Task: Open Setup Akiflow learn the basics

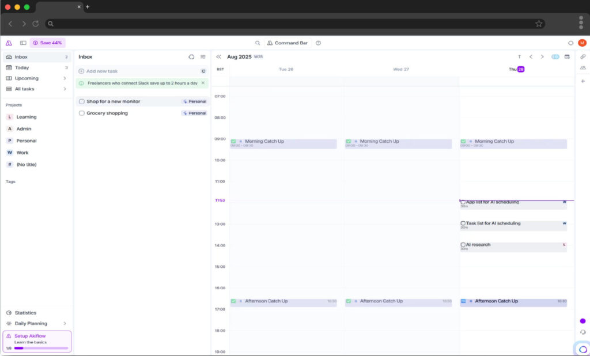Action: tap(37, 342)
